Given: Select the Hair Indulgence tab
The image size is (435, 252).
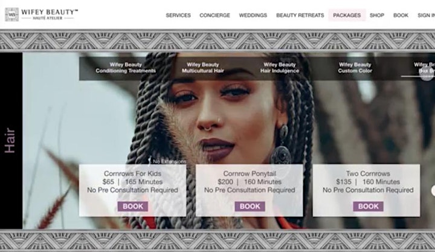Looking at the screenshot, I should point(280,68).
